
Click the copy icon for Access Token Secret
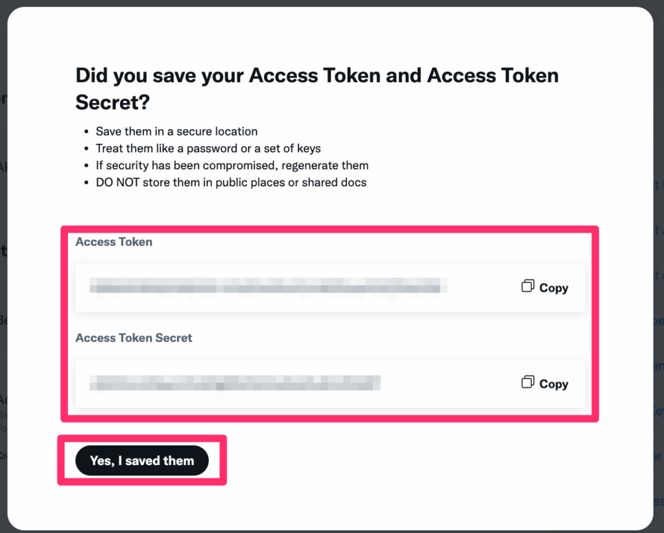click(528, 382)
